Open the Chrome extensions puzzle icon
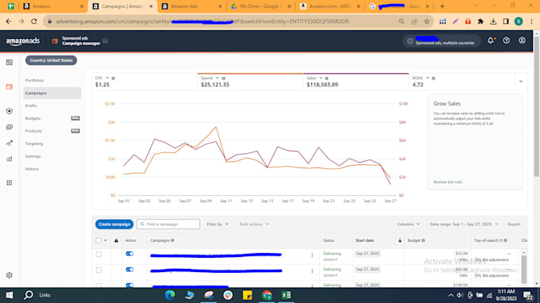The height and width of the screenshot is (303, 540). 480,21
